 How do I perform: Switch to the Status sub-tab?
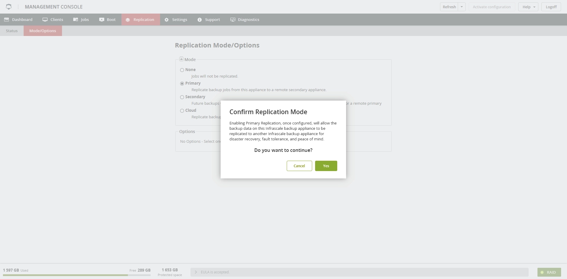pos(12,31)
